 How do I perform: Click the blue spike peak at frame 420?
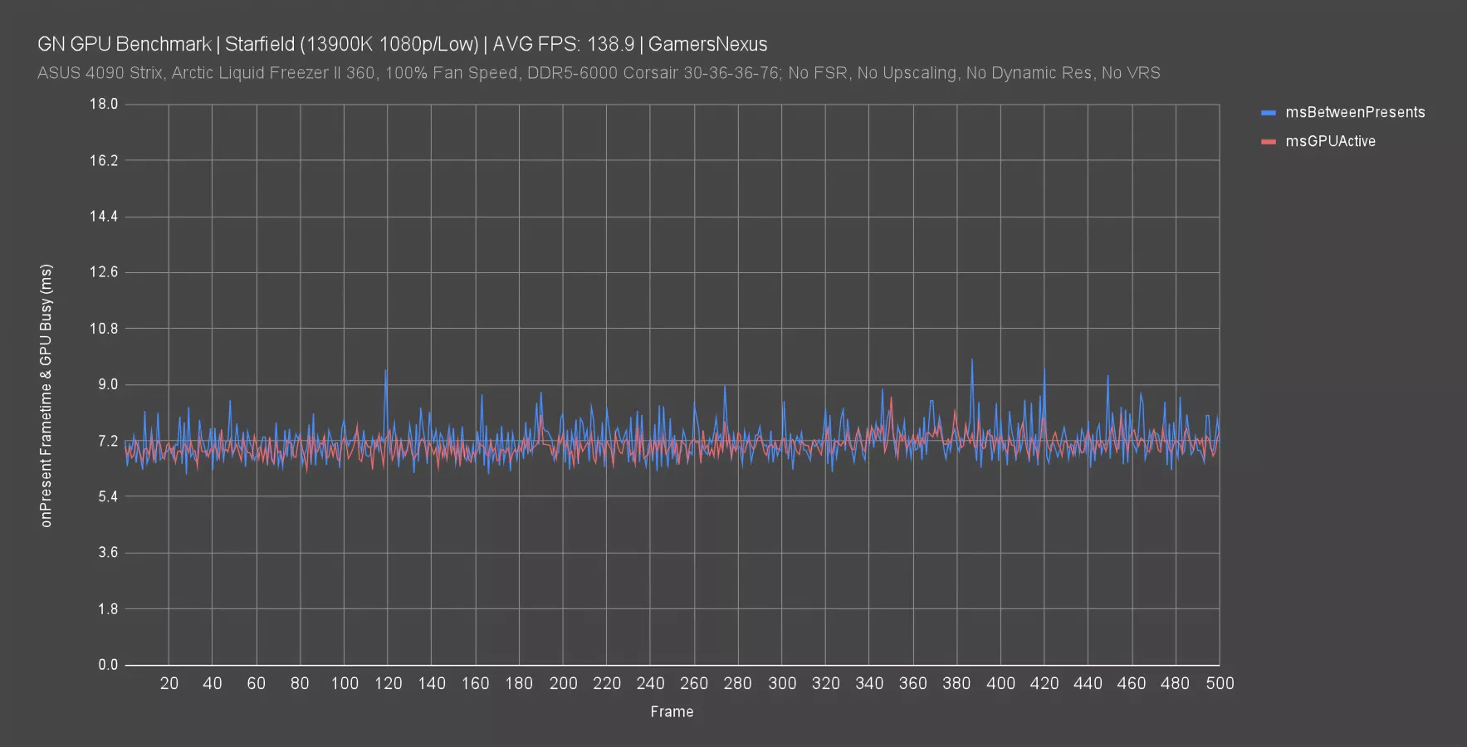tap(1044, 370)
